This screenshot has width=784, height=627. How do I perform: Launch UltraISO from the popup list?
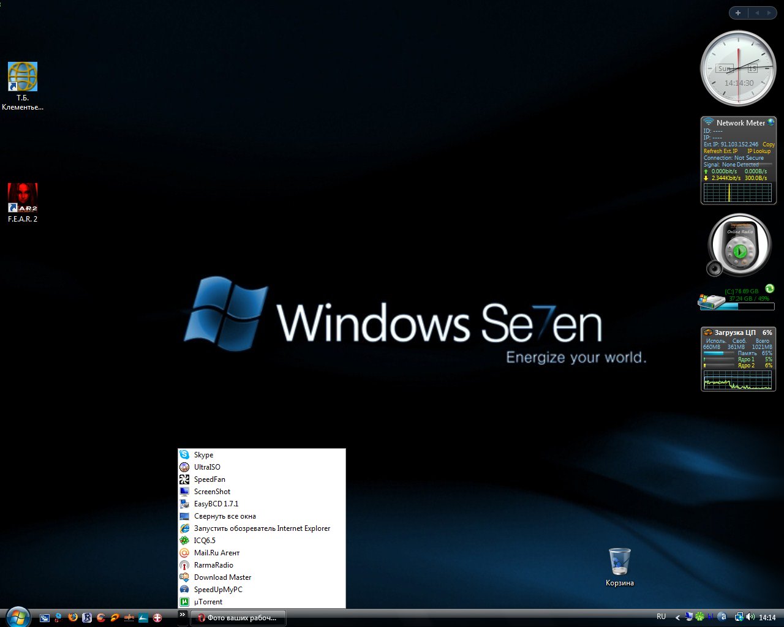click(x=262, y=467)
